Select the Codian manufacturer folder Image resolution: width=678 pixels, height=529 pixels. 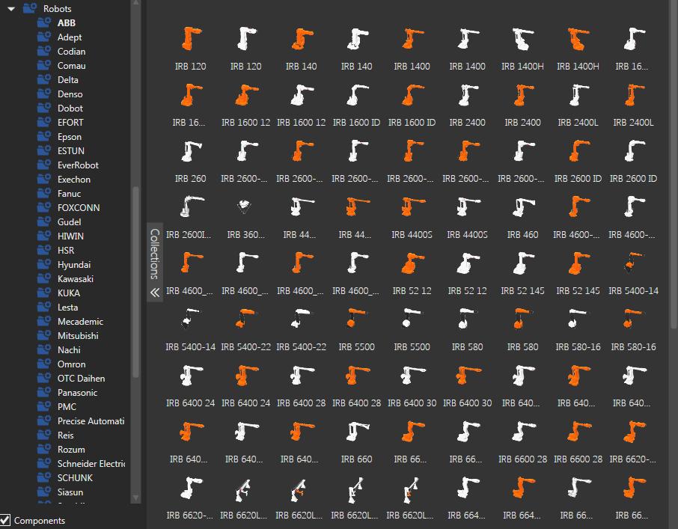point(71,52)
